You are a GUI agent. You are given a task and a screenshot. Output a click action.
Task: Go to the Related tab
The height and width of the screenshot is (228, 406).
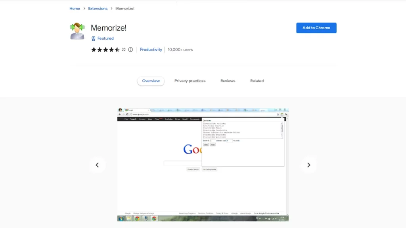(x=257, y=81)
